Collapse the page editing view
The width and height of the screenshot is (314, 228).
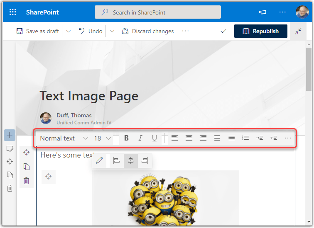click(298, 31)
